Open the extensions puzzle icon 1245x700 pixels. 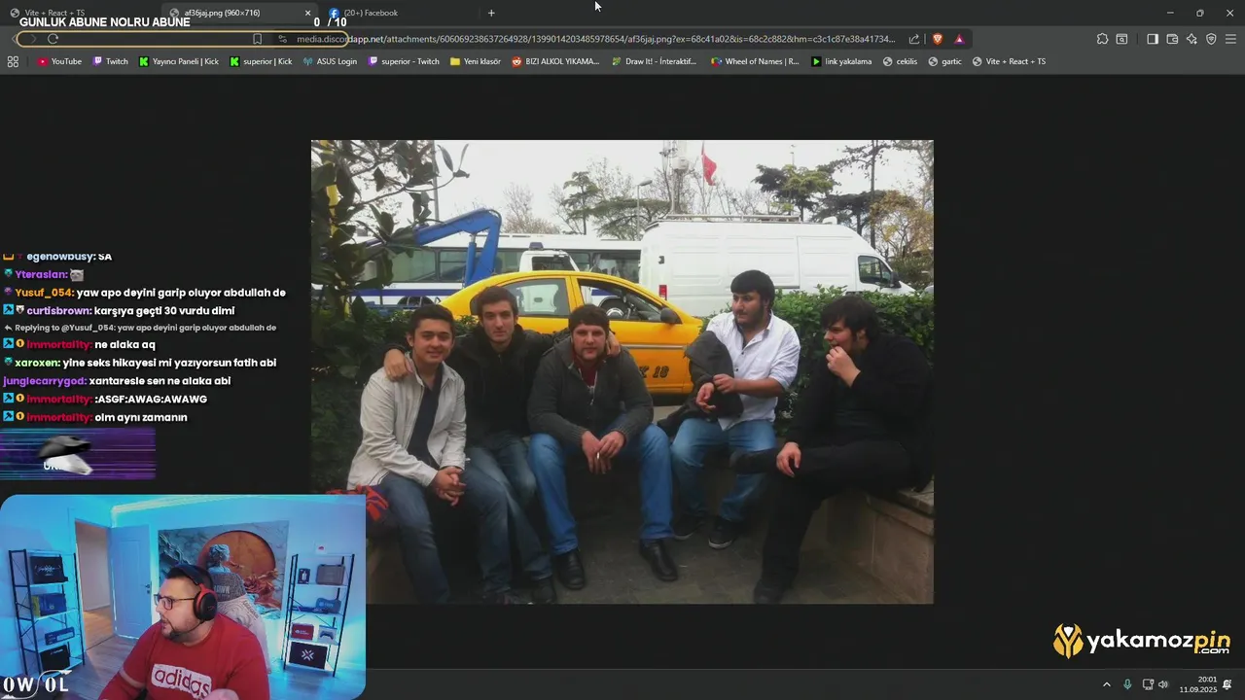pos(1102,39)
